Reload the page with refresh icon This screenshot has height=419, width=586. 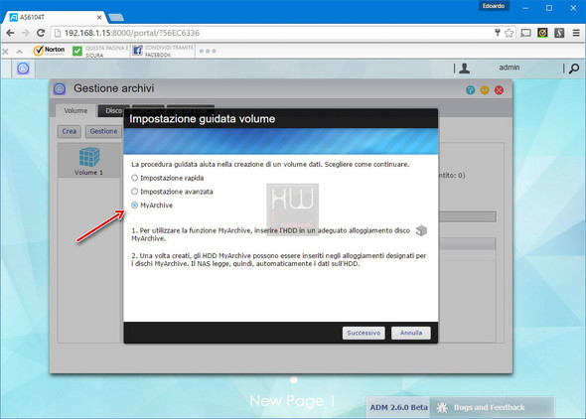(41, 33)
